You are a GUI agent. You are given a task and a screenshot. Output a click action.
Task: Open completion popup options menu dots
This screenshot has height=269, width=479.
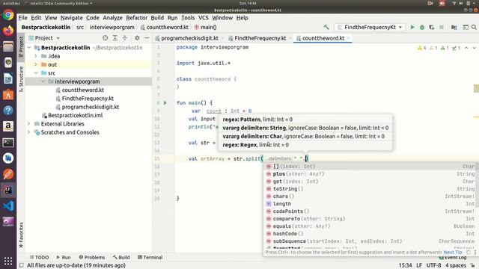tap(475, 253)
